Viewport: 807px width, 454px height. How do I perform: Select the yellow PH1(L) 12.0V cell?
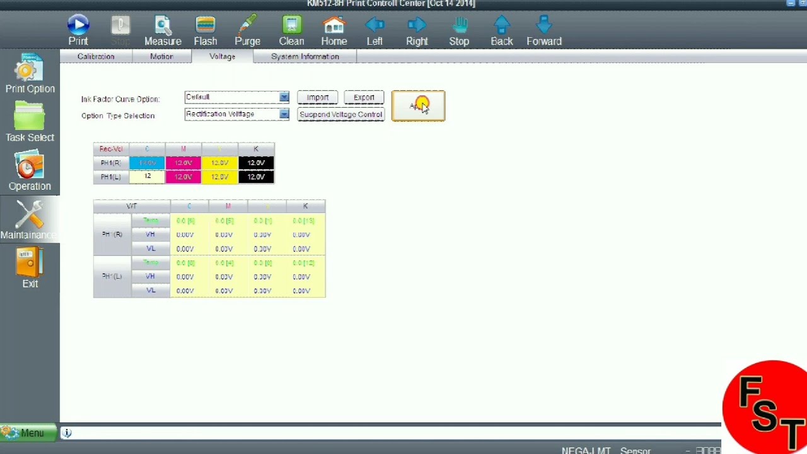[x=220, y=177]
